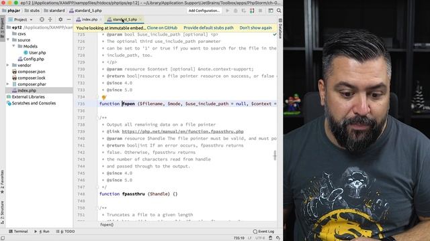
Task: Click the yellow light bulb intention icon
Action: 104,97
